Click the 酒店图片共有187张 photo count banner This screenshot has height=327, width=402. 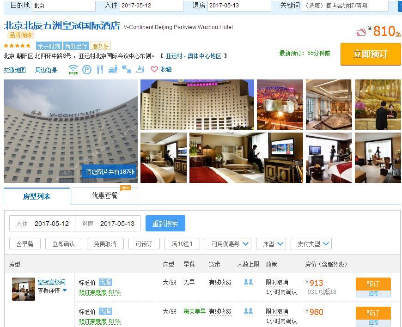point(110,172)
